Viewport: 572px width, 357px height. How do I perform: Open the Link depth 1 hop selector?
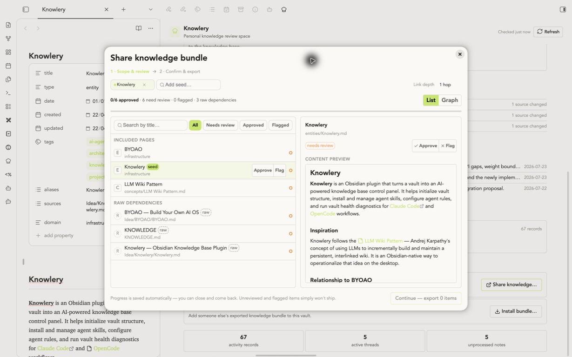pos(445,85)
